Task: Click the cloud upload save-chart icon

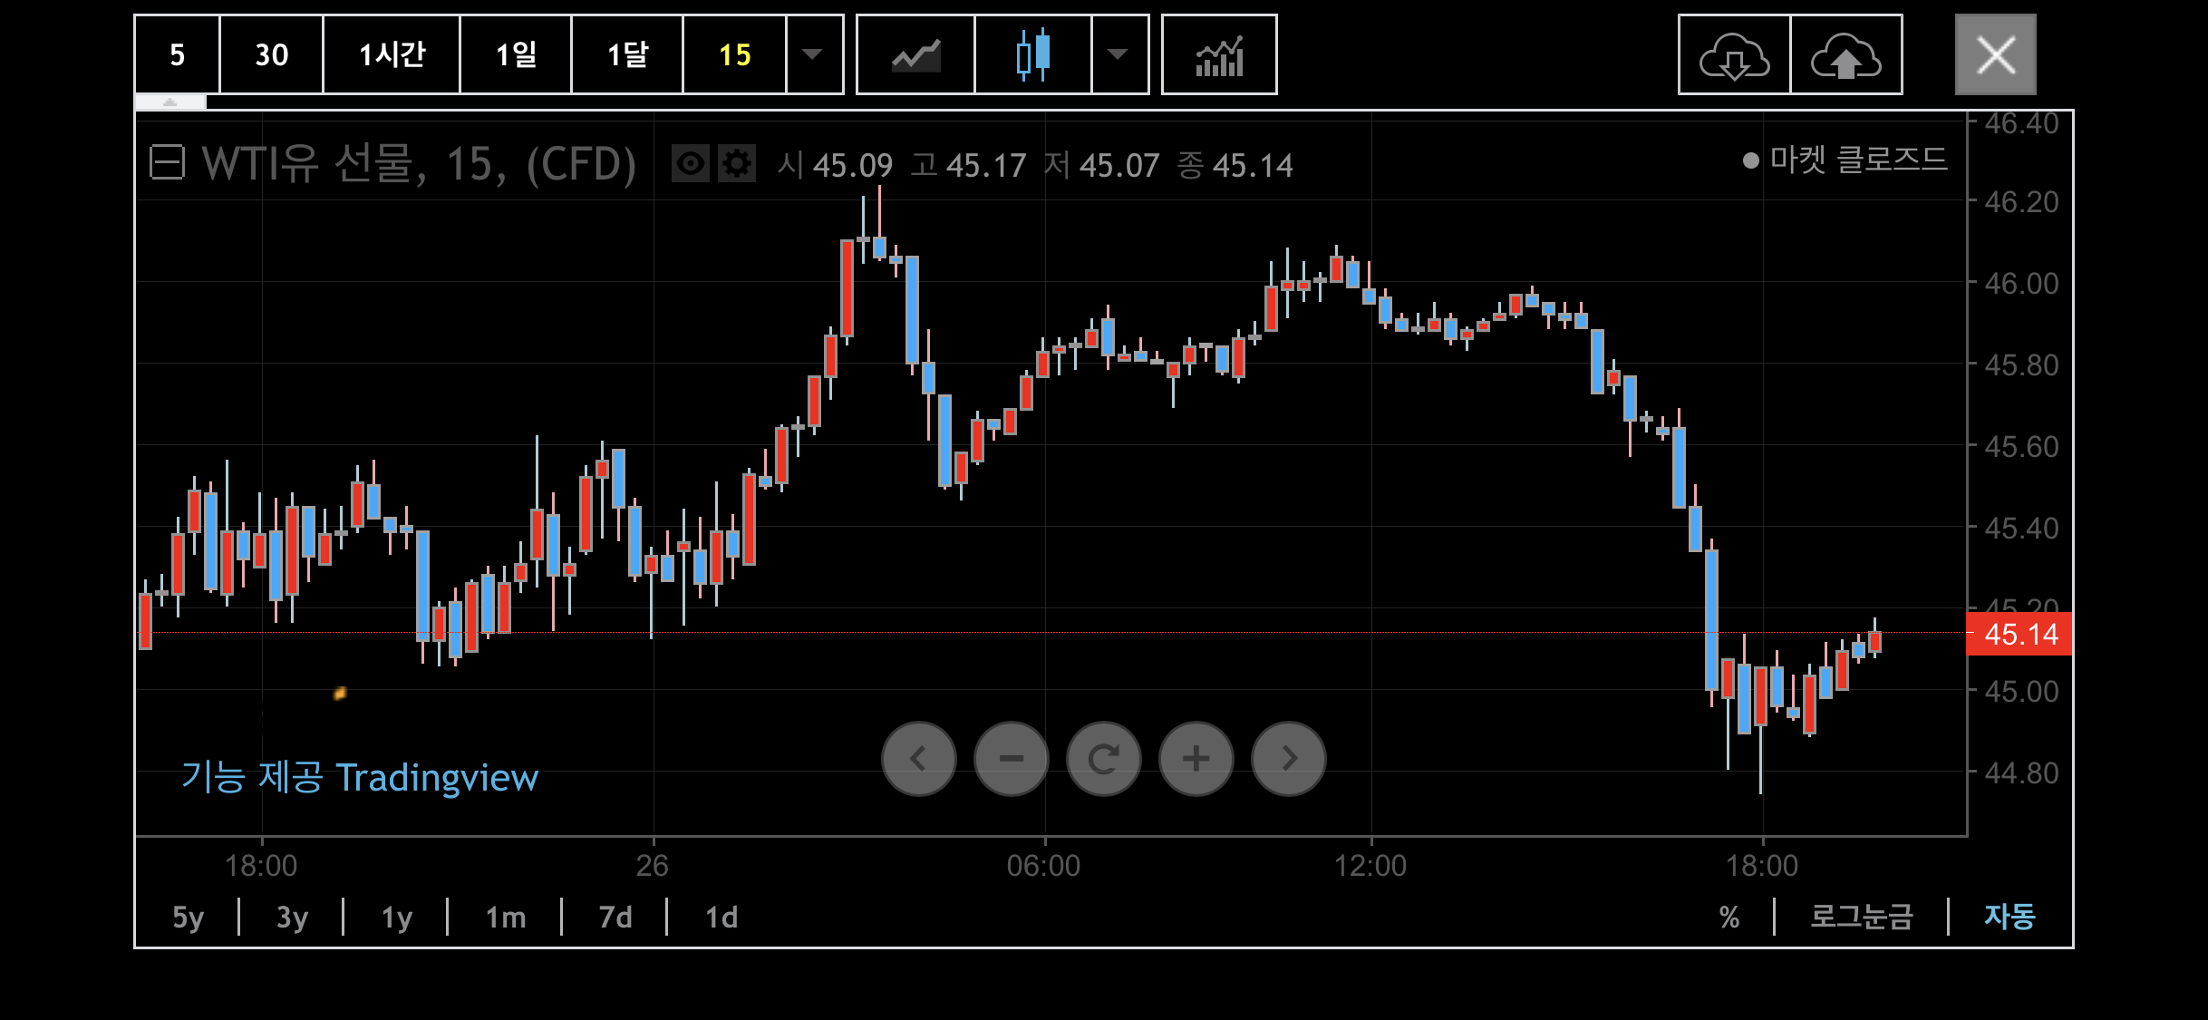Action: pos(1846,54)
